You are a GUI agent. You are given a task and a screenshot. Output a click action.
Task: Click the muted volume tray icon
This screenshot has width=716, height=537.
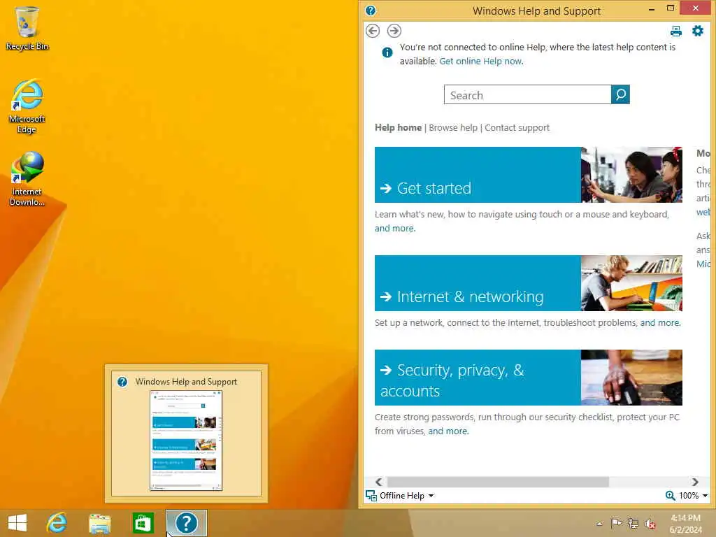650,524
